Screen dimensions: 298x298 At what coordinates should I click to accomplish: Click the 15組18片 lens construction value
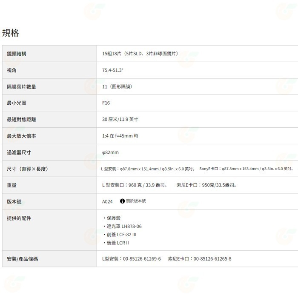tap(140, 54)
